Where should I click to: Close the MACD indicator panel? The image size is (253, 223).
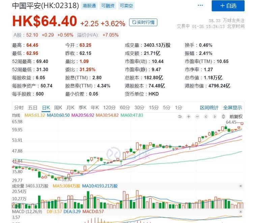tap(241, 212)
